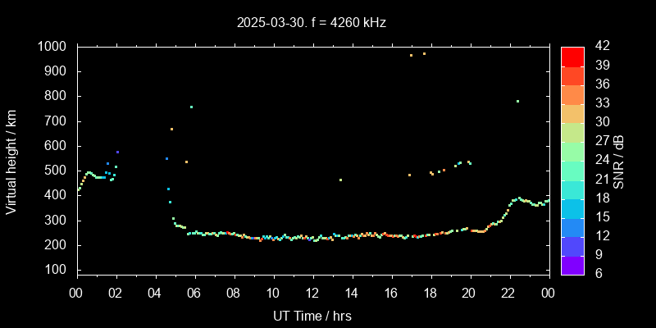Viewport: 656px width, 328px height.
Task: Click the light orange 30–33 dB colorbar segment
Action: (x=572, y=112)
